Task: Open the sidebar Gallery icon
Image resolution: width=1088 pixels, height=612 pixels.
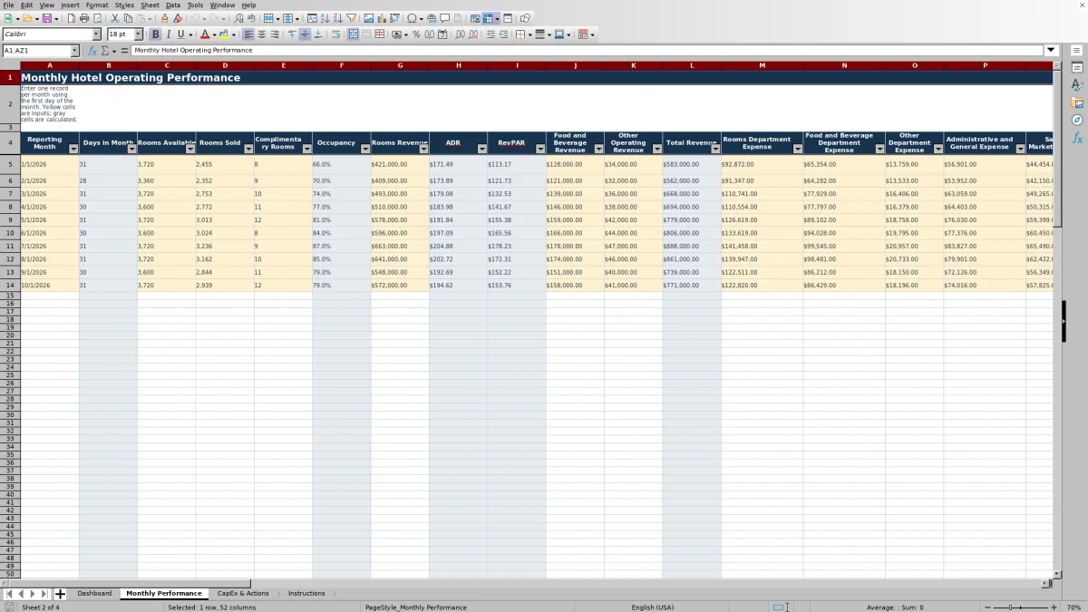Action: pyautogui.click(x=1077, y=102)
